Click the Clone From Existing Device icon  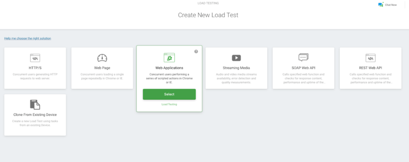[x=35, y=105]
